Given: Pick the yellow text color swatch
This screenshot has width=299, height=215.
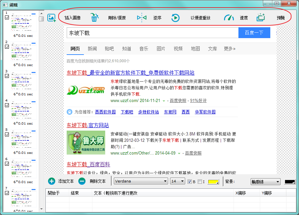Looking at the screenshot, I should (x=213, y=181).
